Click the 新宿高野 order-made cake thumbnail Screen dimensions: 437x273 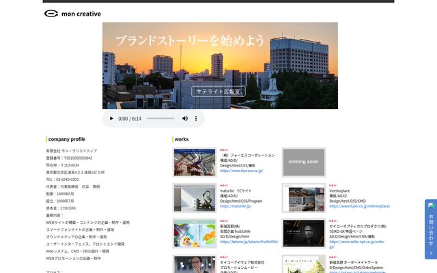tap(303, 264)
